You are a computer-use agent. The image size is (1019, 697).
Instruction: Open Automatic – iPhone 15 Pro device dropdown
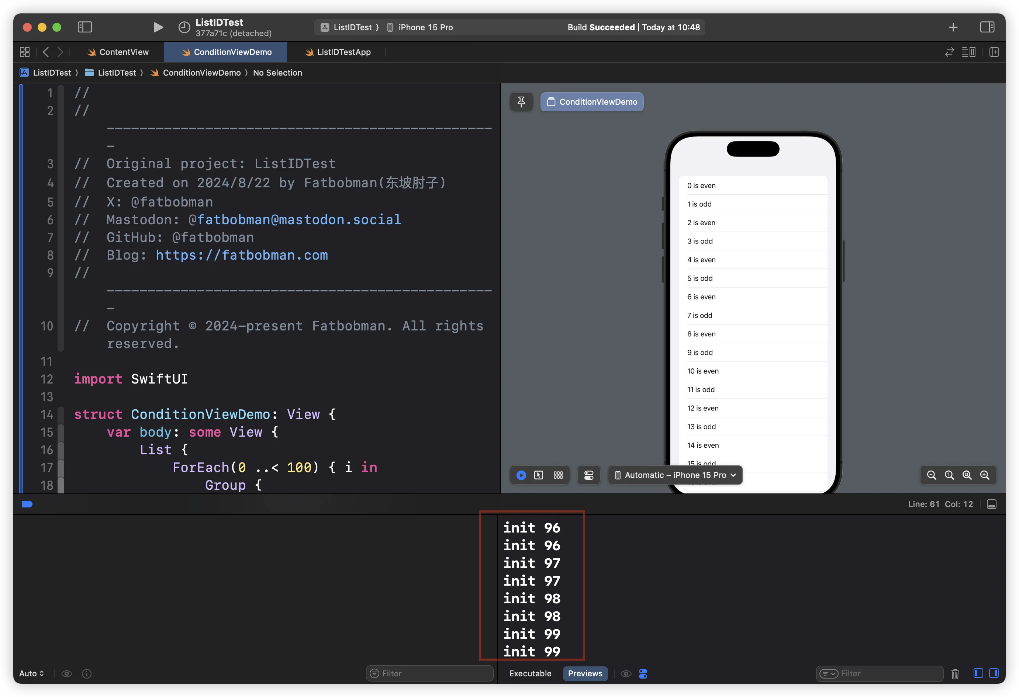point(675,475)
